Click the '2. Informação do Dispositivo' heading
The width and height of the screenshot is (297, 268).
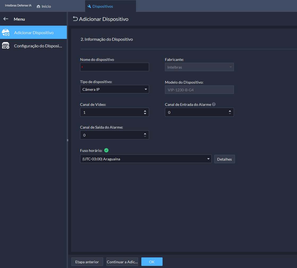point(107,39)
